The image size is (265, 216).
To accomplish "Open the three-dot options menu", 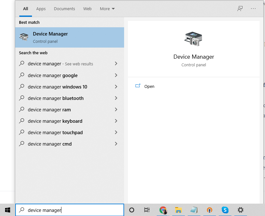I will pyautogui.click(x=253, y=9).
